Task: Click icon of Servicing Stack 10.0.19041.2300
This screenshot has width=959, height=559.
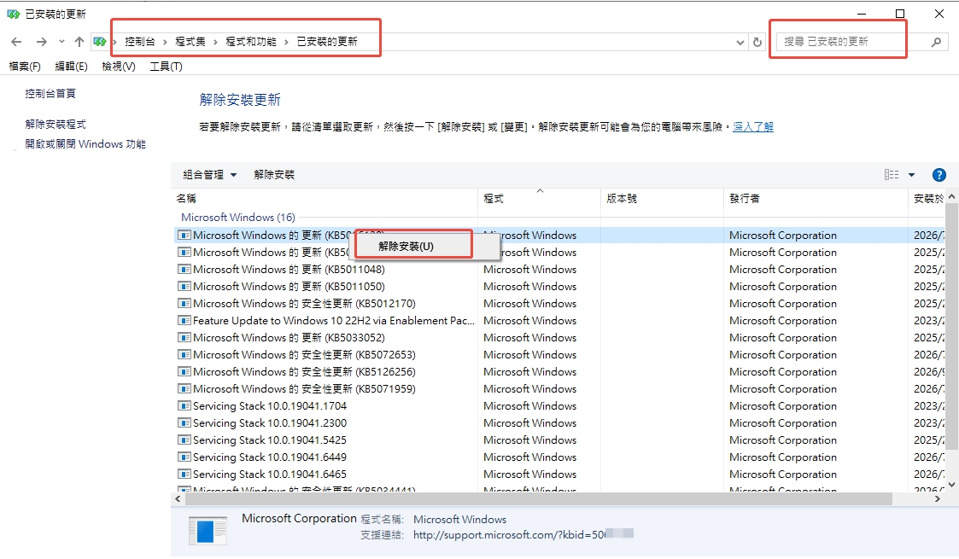Action: [184, 423]
